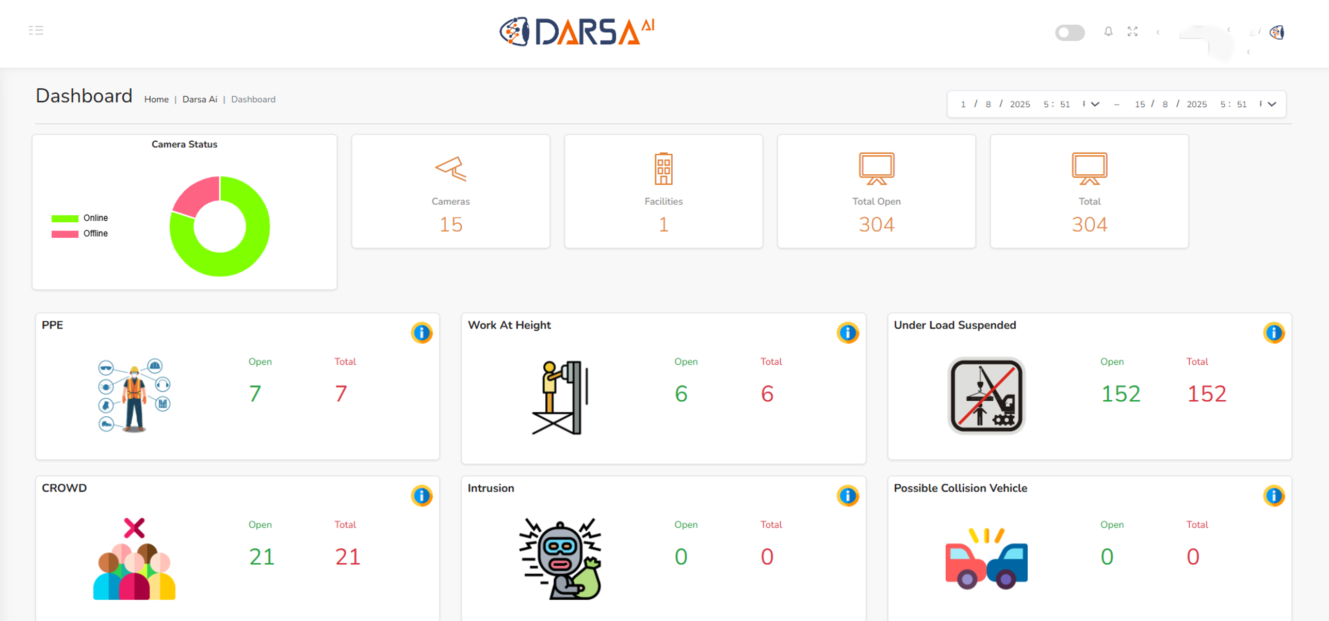The height and width of the screenshot is (621, 1329).
Task: Open Possible Collision Vehicle info icon
Action: pyautogui.click(x=1273, y=496)
